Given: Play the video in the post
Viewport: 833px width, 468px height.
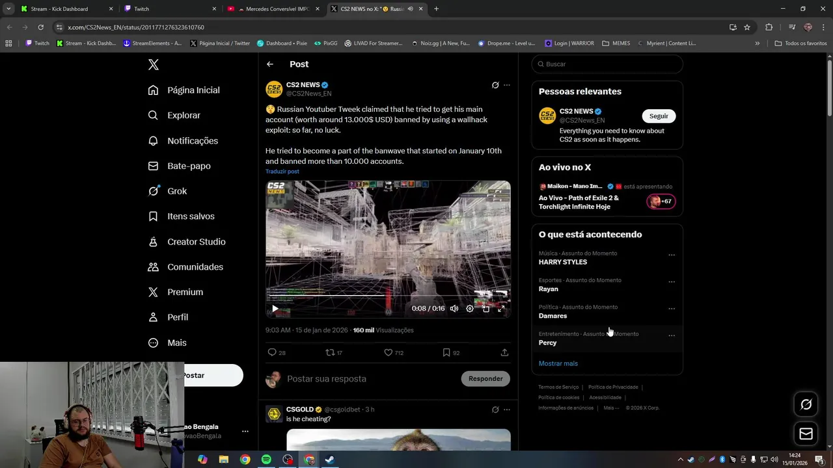Looking at the screenshot, I should pos(275,309).
